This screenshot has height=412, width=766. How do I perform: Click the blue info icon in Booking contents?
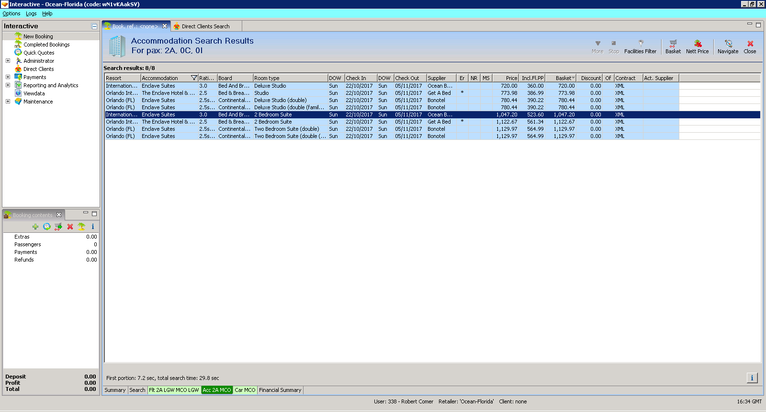click(93, 227)
